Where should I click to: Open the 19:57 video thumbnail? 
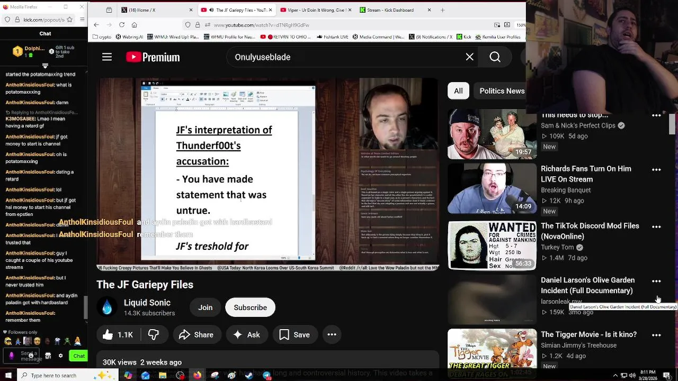click(492, 134)
